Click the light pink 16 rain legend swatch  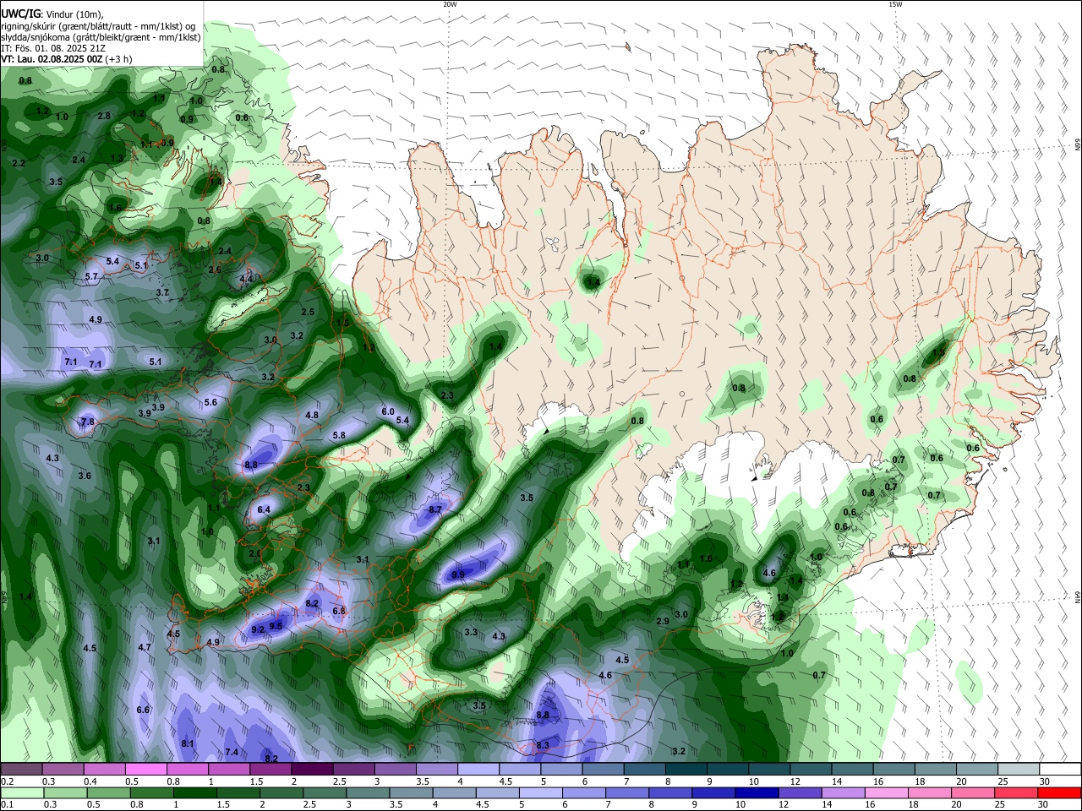point(886,793)
